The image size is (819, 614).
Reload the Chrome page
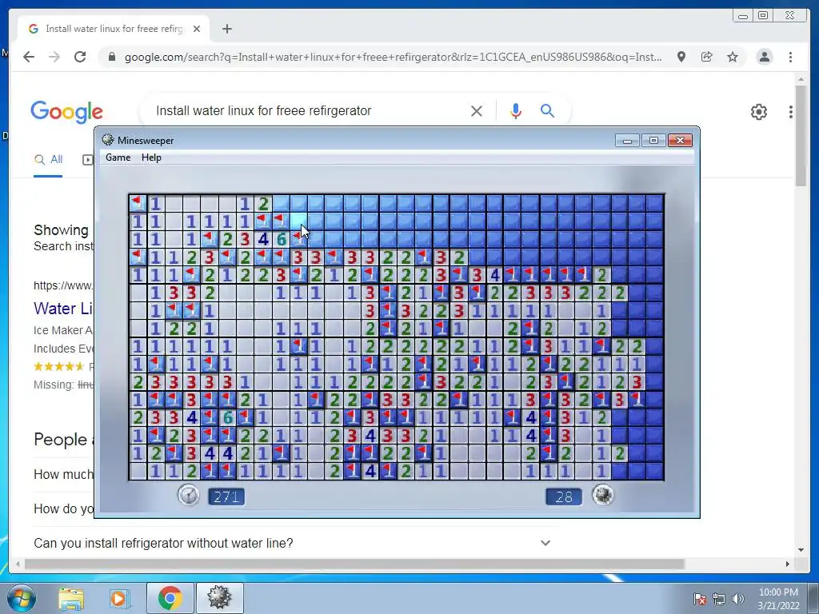pos(80,57)
